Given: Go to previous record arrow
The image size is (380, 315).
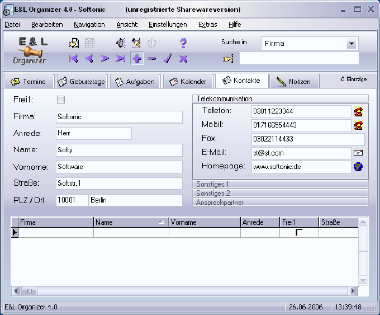Looking at the screenshot, I should [x=89, y=59].
